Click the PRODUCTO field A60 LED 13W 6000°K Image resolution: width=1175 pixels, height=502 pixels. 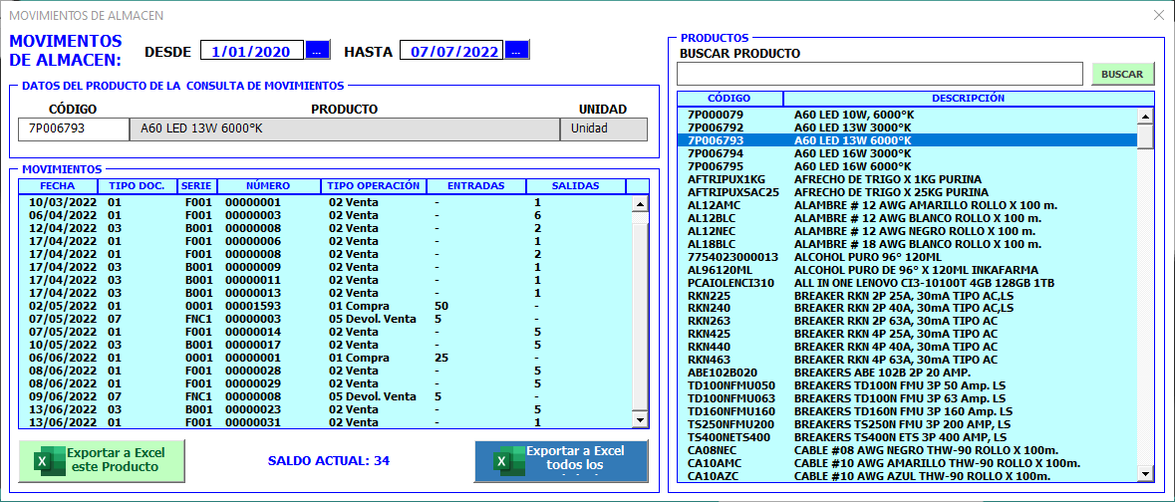[344, 128]
